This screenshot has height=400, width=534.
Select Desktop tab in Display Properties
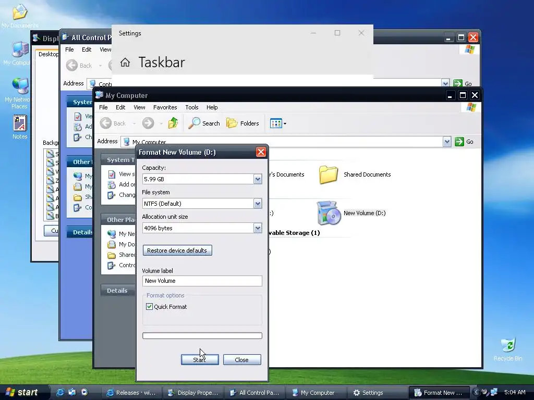point(48,54)
